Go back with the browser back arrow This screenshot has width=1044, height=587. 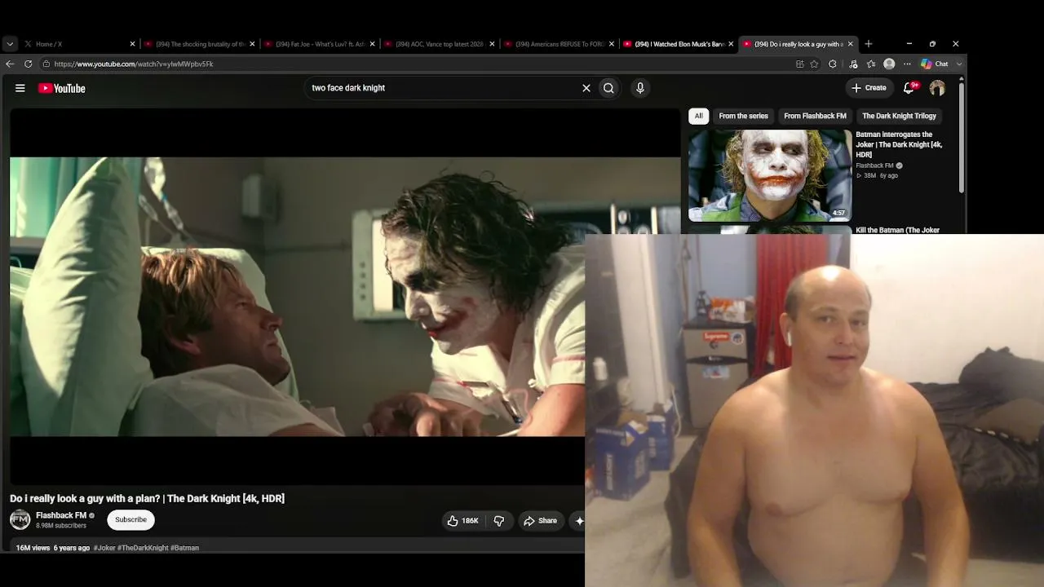[10, 64]
